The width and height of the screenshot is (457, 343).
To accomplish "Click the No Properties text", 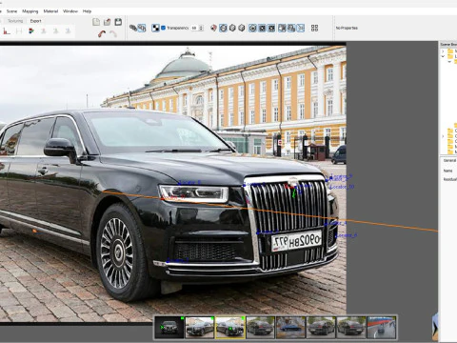I will (x=347, y=28).
